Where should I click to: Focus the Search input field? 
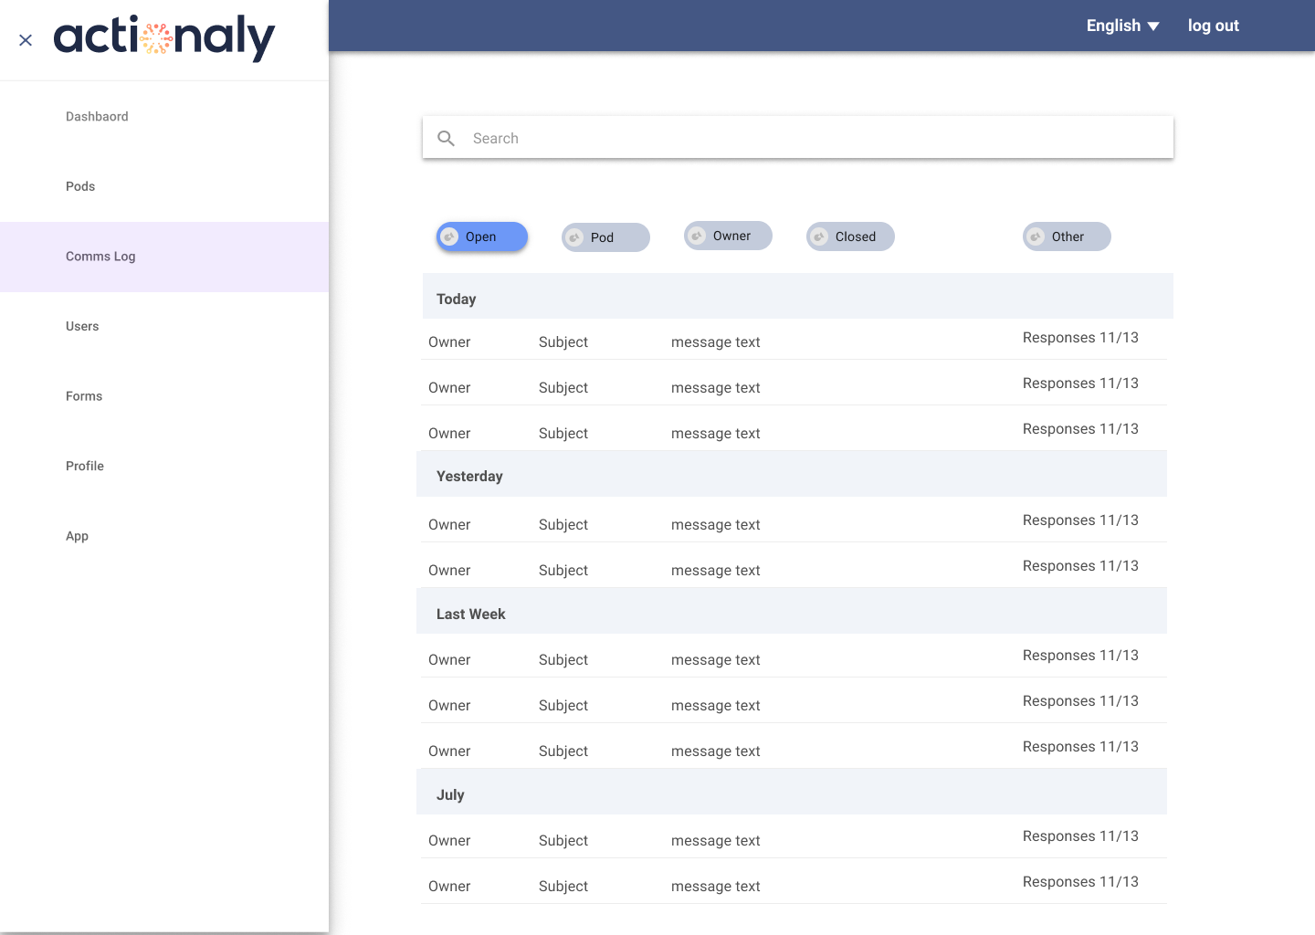coord(797,138)
